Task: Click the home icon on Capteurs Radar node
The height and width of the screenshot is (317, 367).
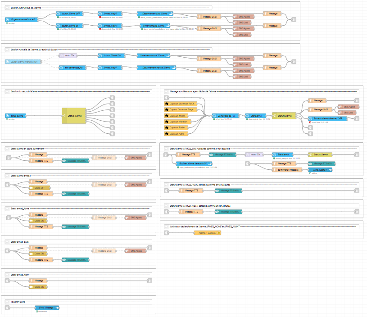Action: point(167,127)
